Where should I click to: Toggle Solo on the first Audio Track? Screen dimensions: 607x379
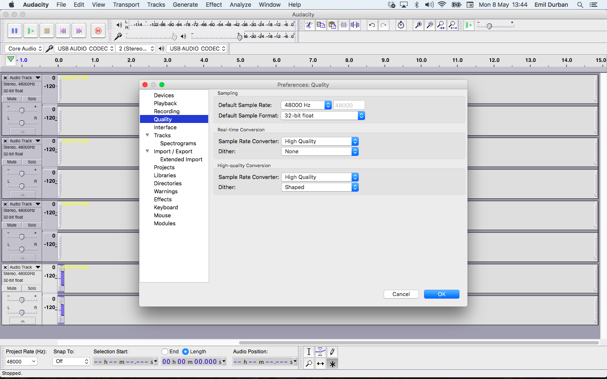pyautogui.click(x=32, y=99)
